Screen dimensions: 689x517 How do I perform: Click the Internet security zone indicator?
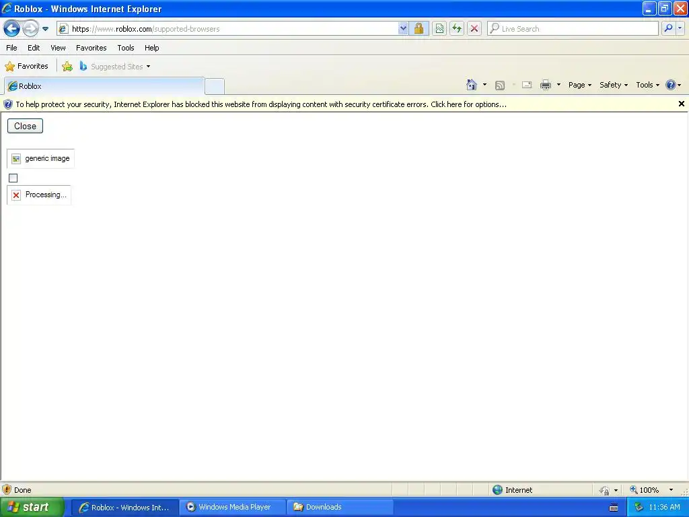click(512, 490)
